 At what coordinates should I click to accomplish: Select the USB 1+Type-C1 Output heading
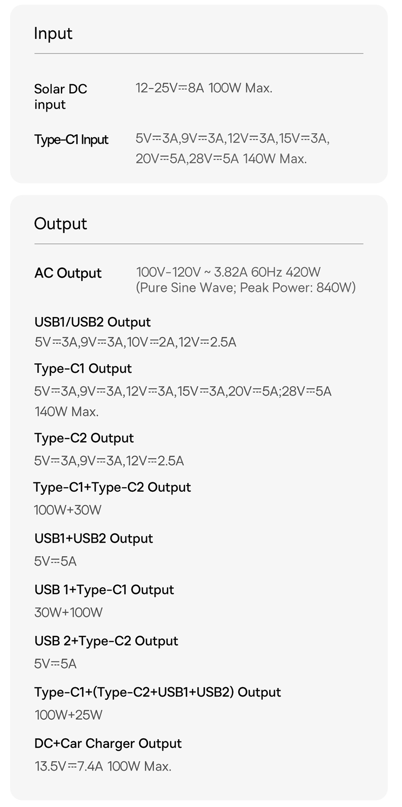coord(104,590)
